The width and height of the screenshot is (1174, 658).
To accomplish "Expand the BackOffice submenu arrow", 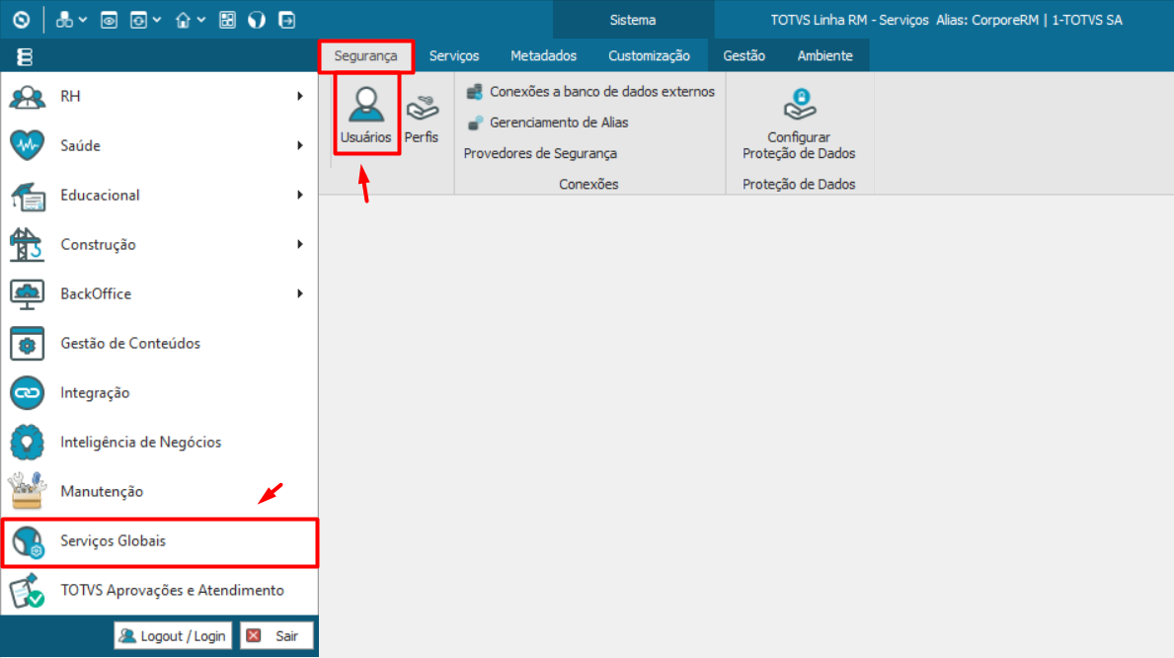I will [299, 293].
